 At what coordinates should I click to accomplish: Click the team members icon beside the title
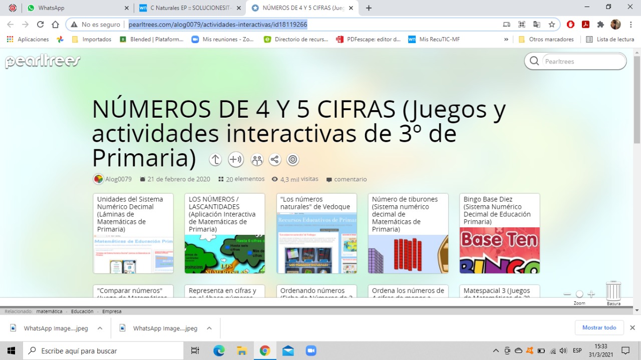pyautogui.click(x=257, y=160)
